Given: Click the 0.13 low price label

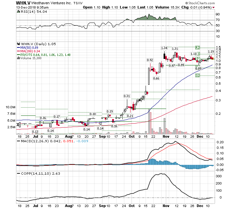Looking at the screenshot, I should point(35,131).
